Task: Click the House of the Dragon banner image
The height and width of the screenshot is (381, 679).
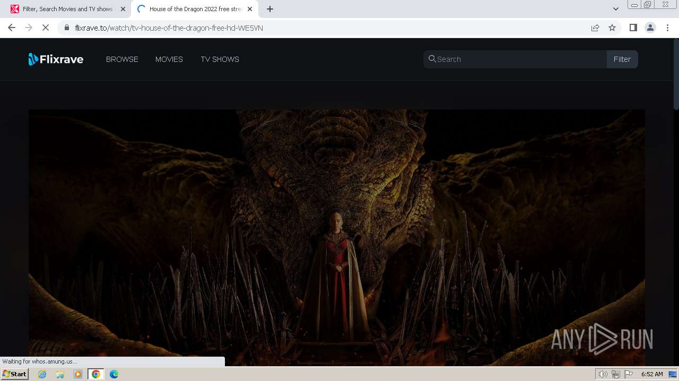Action: pos(337,237)
